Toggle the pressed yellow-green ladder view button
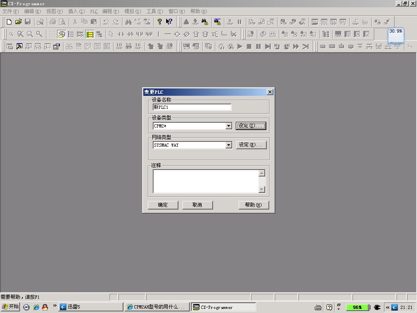Viewport: 417px width, 313px height. [90, 34]
